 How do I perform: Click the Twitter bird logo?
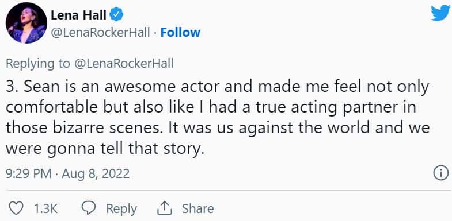pos(440,14)
